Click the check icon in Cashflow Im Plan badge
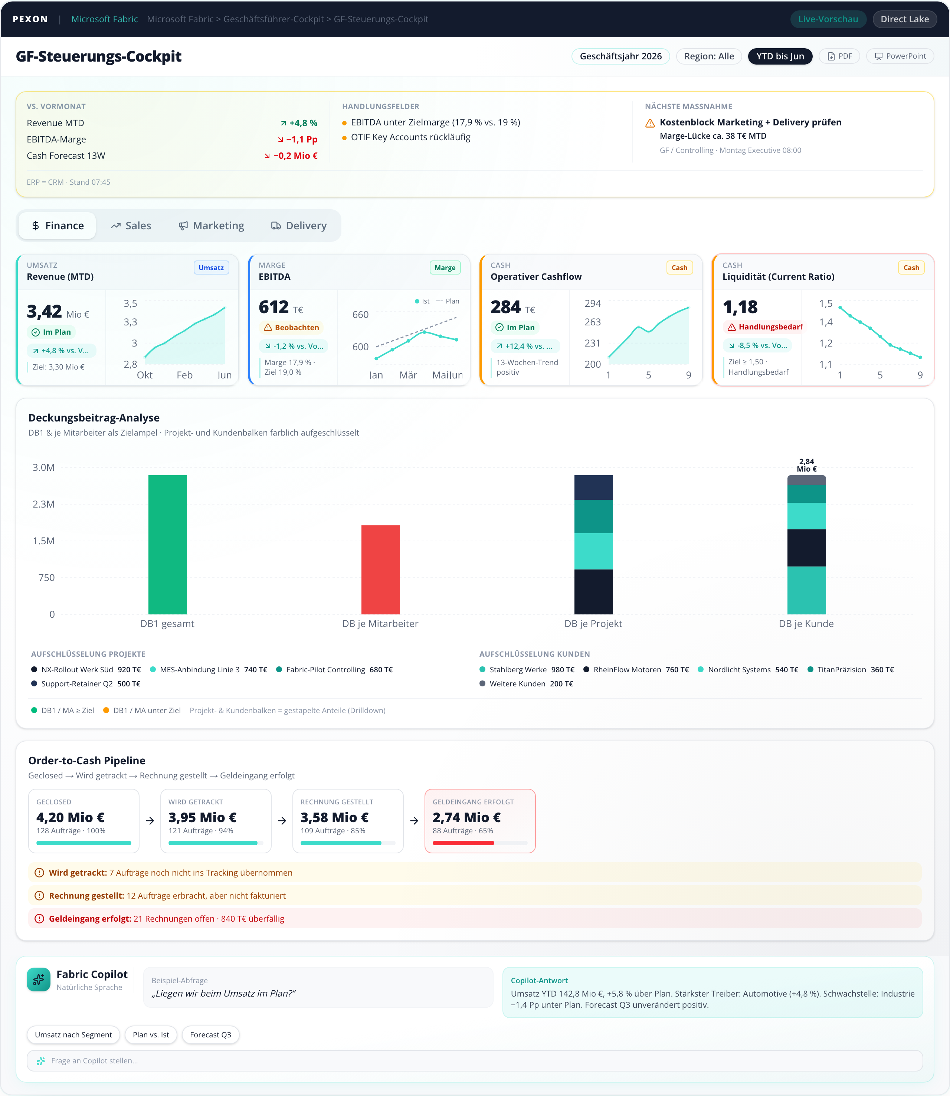This screenshot has height=1096, width=950. (x=499, y=328)
